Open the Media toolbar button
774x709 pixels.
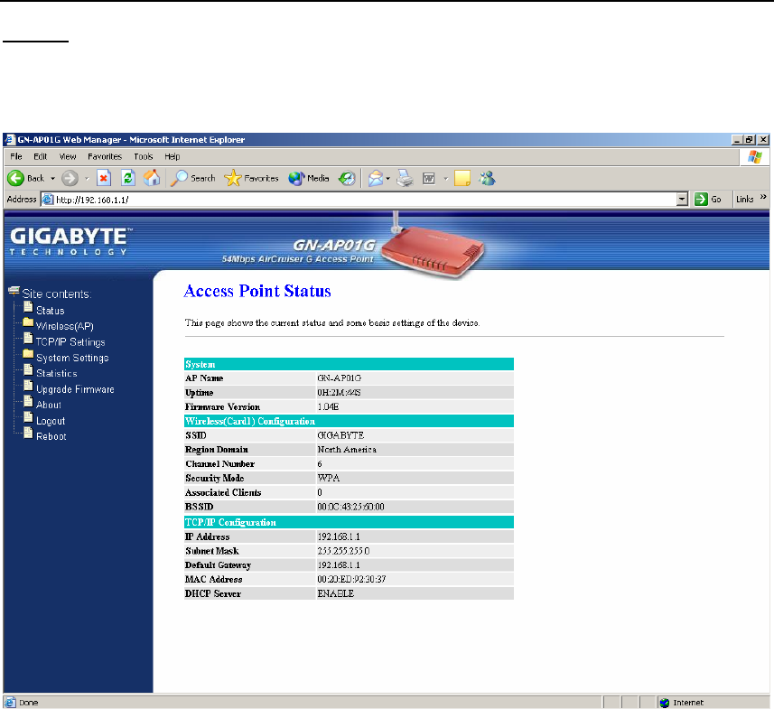(309, 178)
